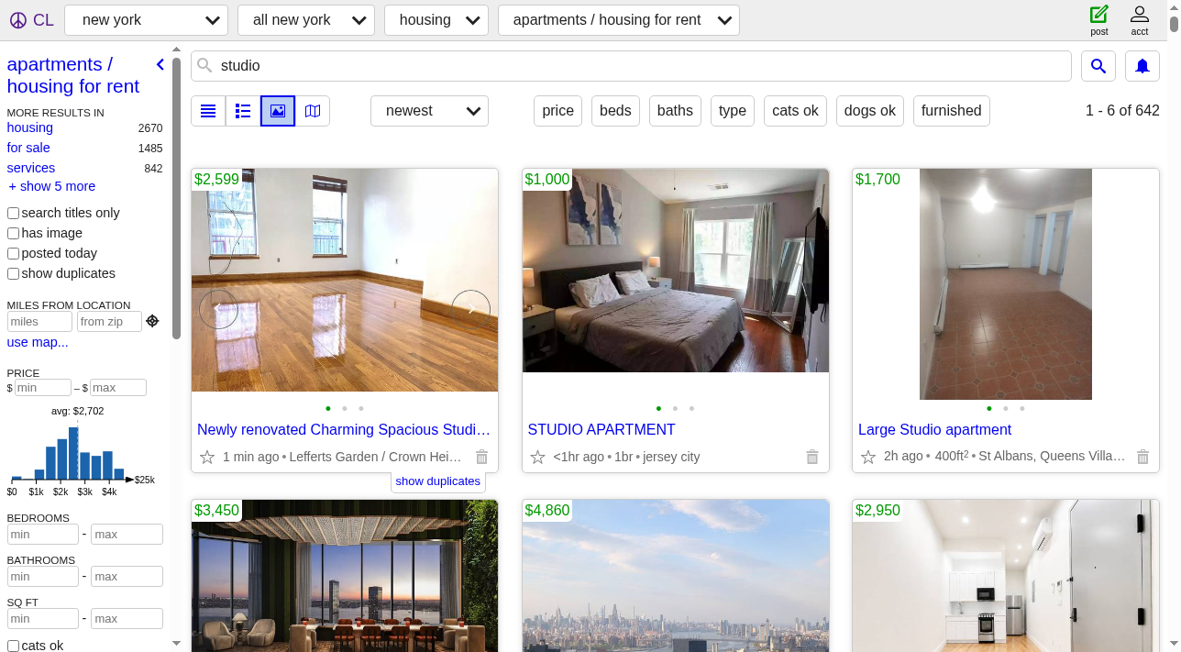Open the housing category dropdown

(436, 20)
